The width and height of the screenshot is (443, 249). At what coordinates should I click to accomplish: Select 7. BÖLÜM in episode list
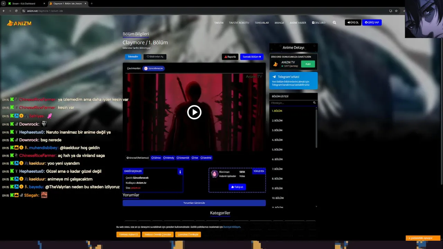[x=277, y=169]
